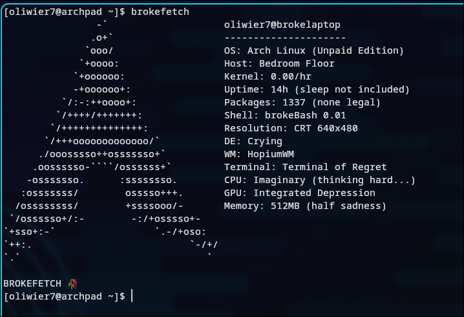Click the Shell: brokeBash 0.01 line
The image size is (464, 317).
[x=285, y=115]
